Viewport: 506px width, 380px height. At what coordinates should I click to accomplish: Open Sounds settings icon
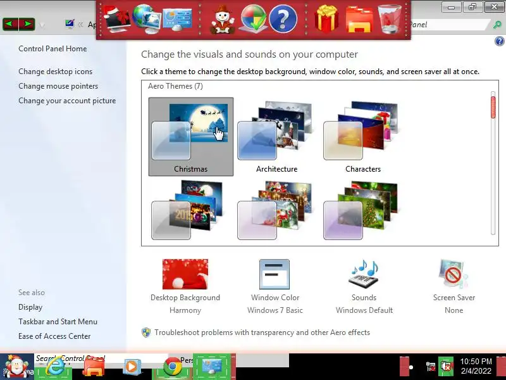[364, 274]
